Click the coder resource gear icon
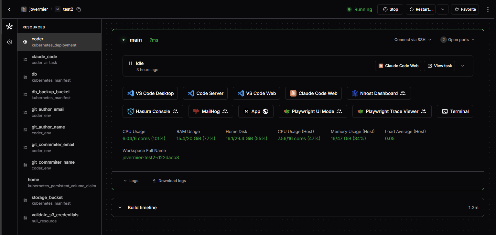The image size is (496, 235). pos(25,42)
